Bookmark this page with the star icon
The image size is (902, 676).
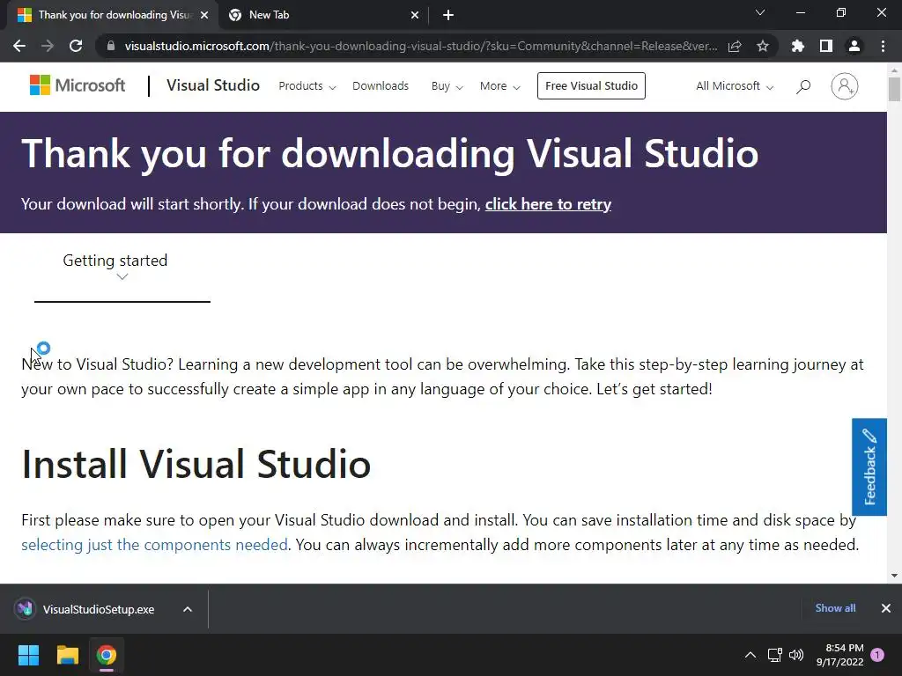763,46
